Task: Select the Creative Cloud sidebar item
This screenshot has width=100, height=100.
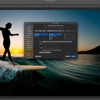Action: coord(28,37)
